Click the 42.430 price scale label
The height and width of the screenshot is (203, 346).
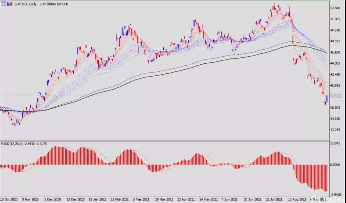(x=335, y=74)
